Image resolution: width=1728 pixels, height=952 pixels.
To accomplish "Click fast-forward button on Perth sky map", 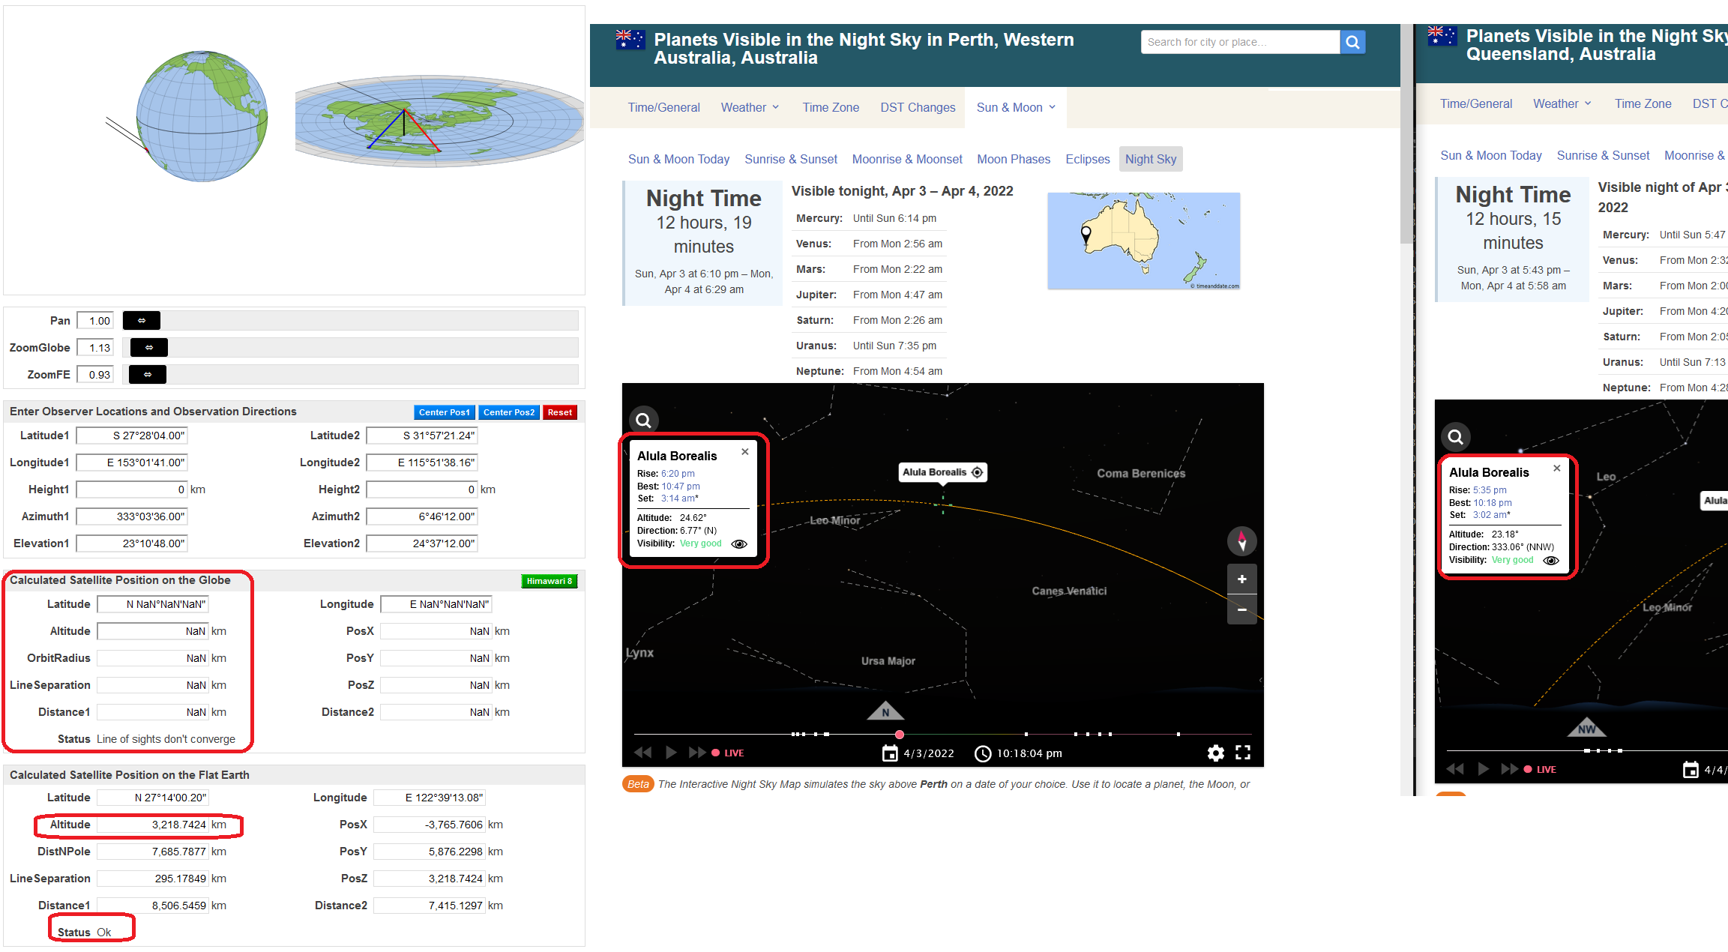I will tap(696, 753).
